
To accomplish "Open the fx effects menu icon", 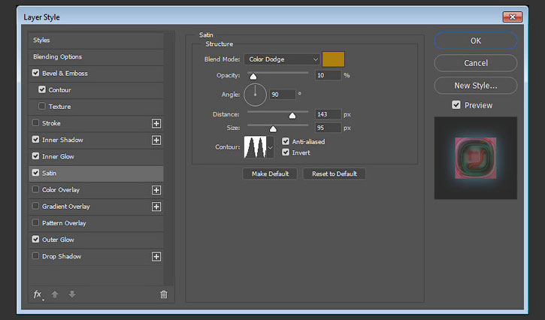I will click(38, 294).
